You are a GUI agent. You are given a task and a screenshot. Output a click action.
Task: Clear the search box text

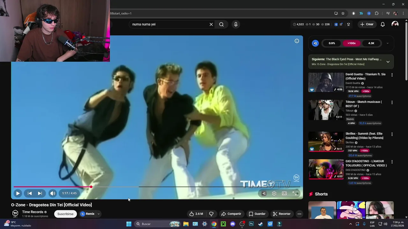211,24
